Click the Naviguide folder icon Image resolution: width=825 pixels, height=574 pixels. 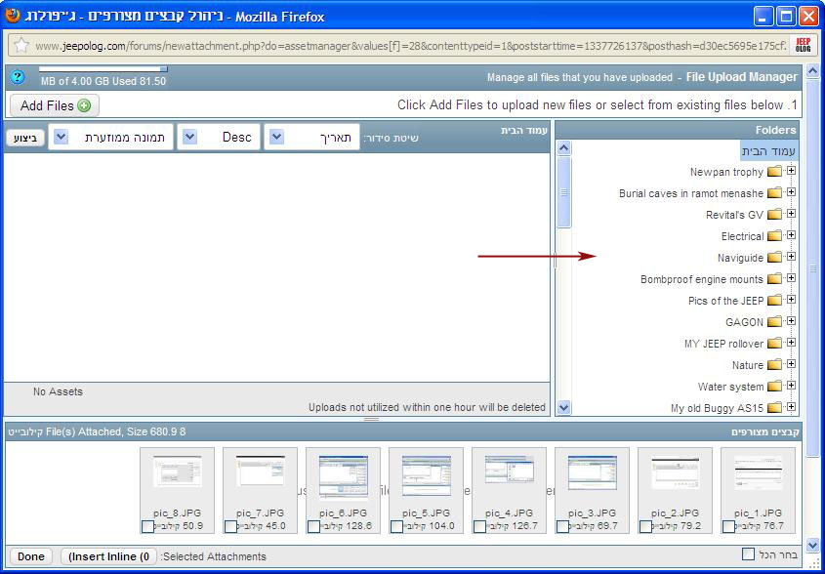pos(774,258)
